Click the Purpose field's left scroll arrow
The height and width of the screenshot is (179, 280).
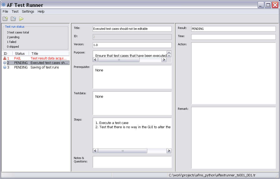[x=95, y=60]
